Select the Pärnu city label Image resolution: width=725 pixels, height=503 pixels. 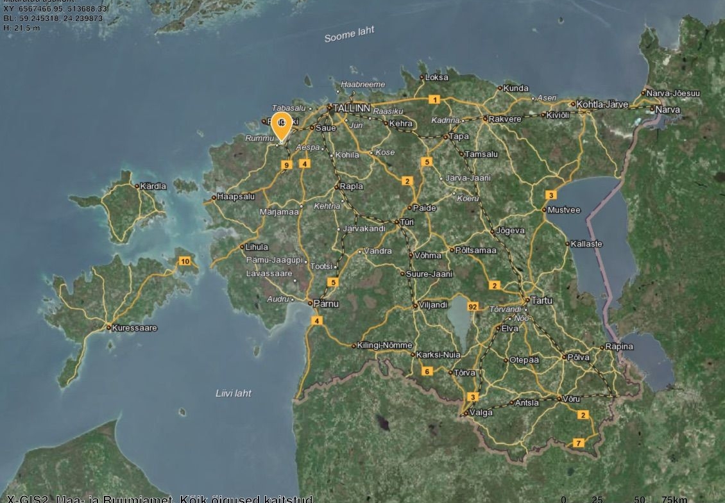pyautogui.click(x=326, y=304)
